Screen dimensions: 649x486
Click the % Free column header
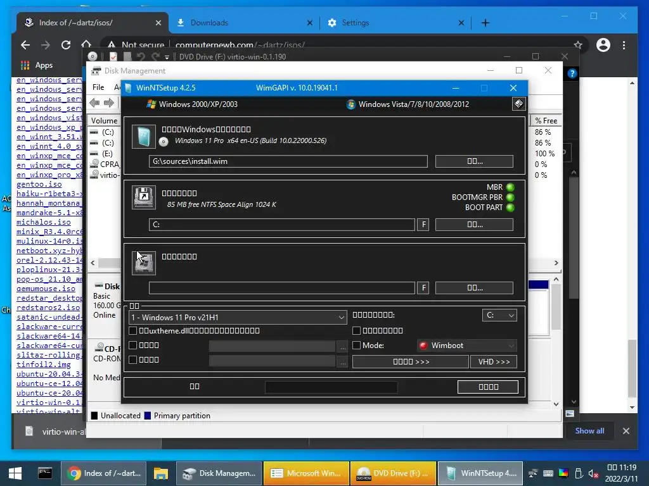[546, 121]
